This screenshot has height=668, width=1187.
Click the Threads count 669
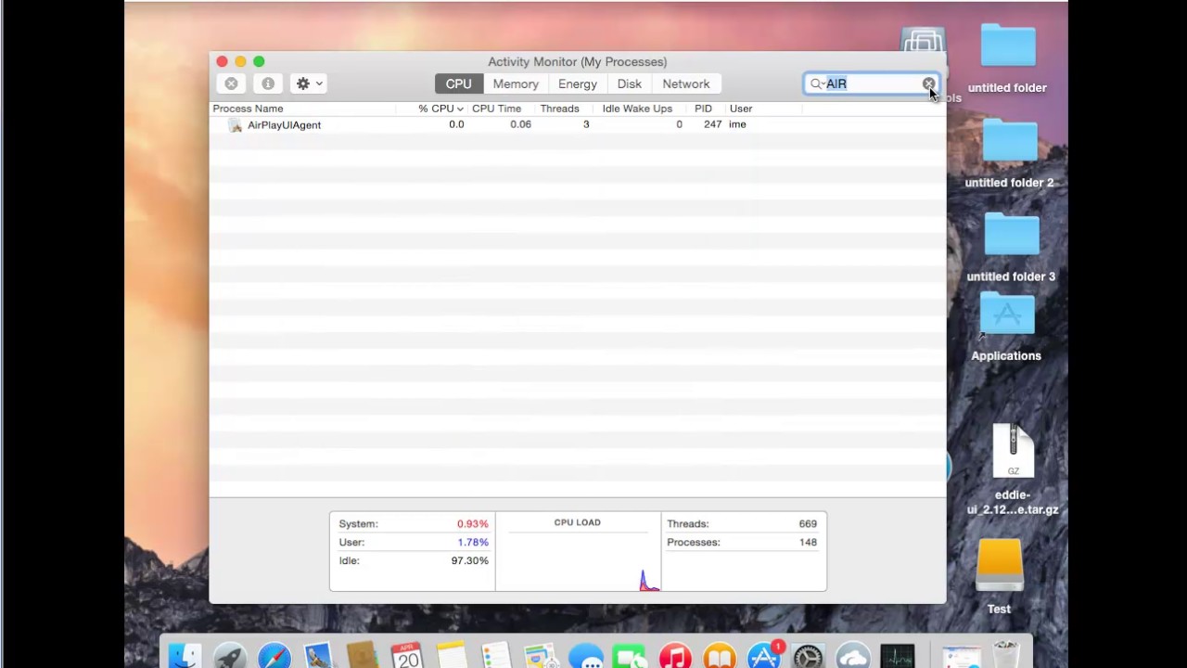[808, 524]
